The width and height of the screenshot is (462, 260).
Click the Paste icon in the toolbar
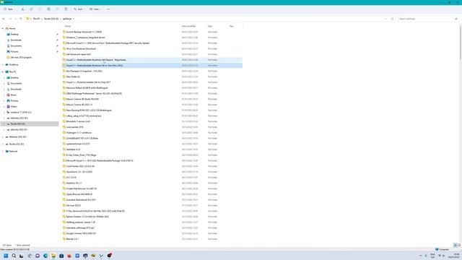coord(40,9)
